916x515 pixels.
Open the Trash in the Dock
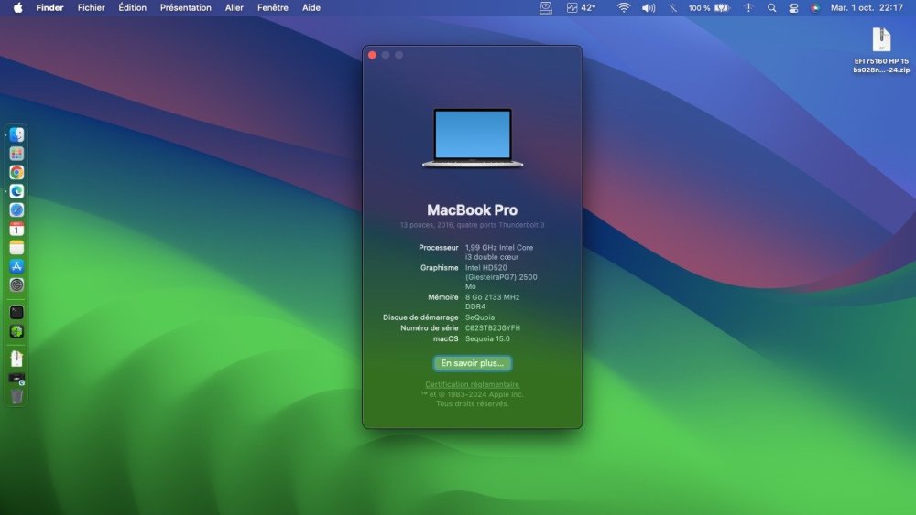(x=16, y=397)
